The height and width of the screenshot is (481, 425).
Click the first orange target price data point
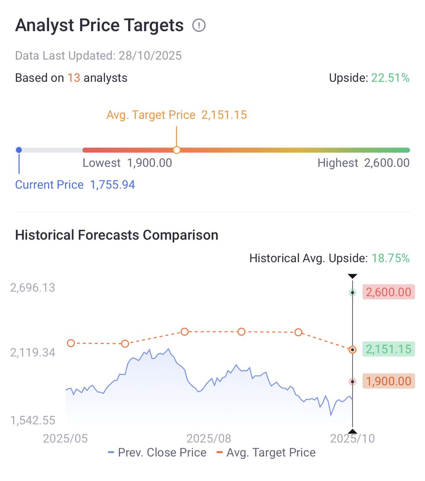click(x=71, y=343)
